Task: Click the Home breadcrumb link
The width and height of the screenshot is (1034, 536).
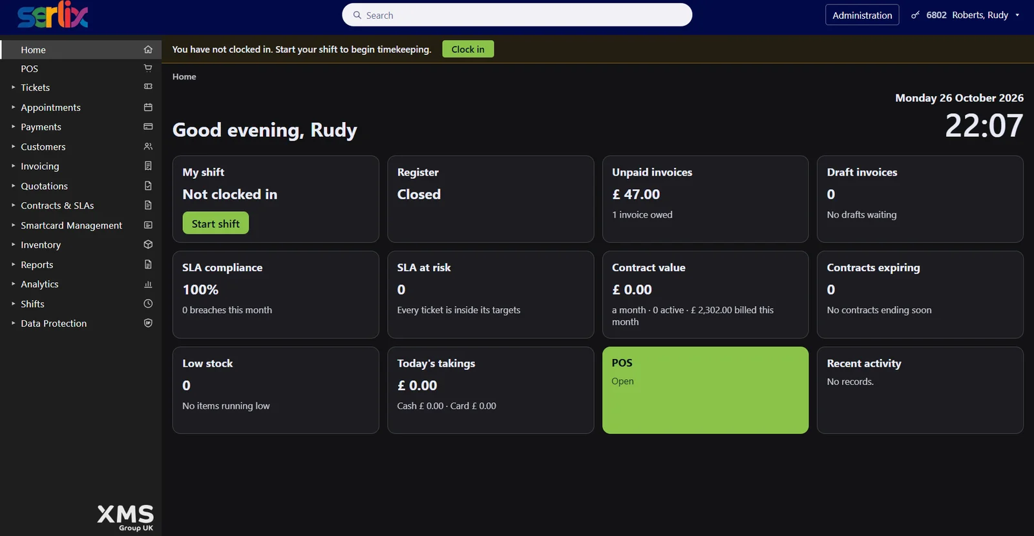Action: pos(184,76)
